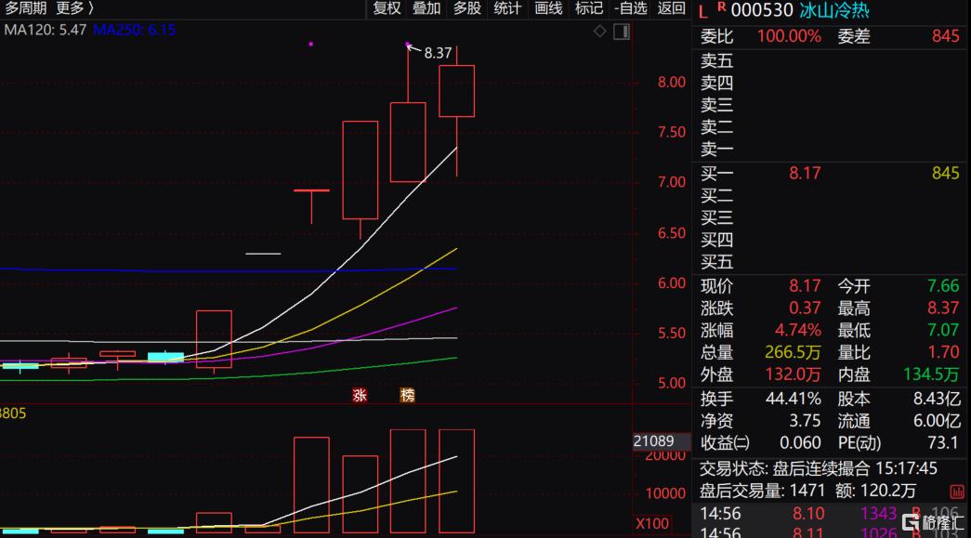
Task: Click the 最低 value 7.07
Action: click(x=943, y=331)
